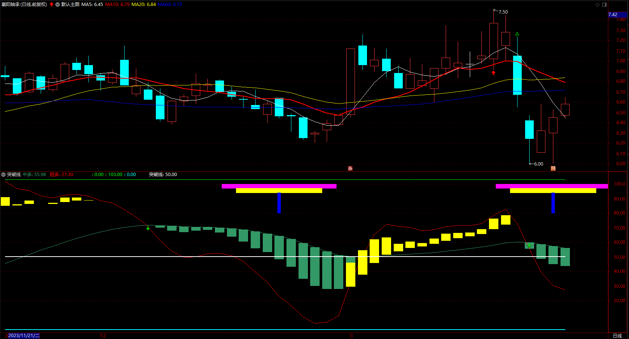Click the MA10: 6.79 legend value
Screen dimensions: 629x339
coord(117,5)
